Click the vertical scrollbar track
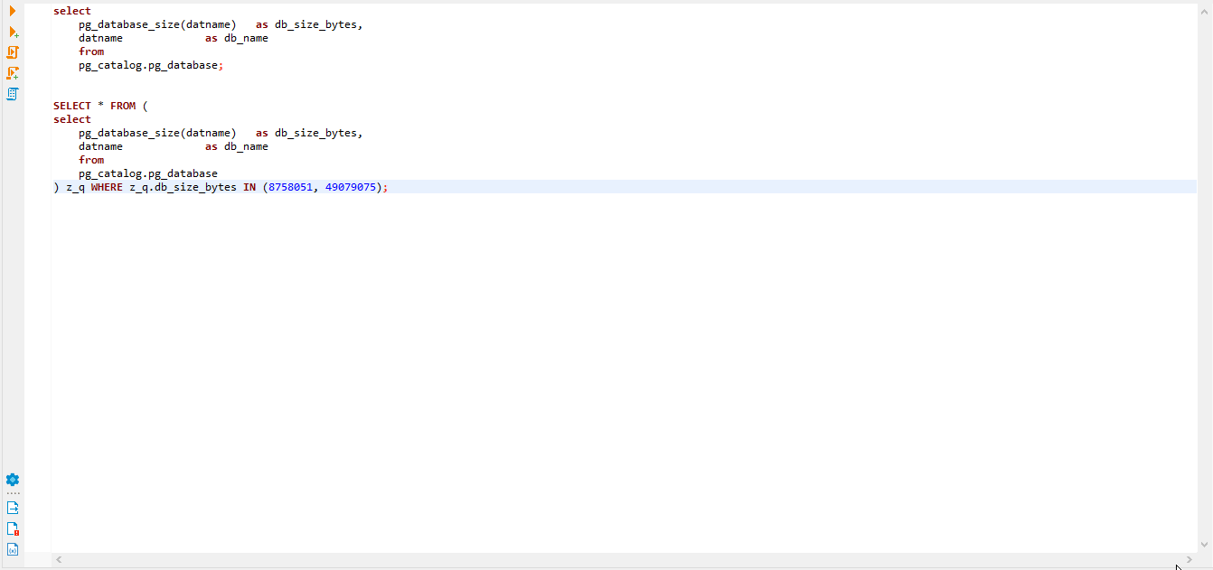 [1206, 271]
